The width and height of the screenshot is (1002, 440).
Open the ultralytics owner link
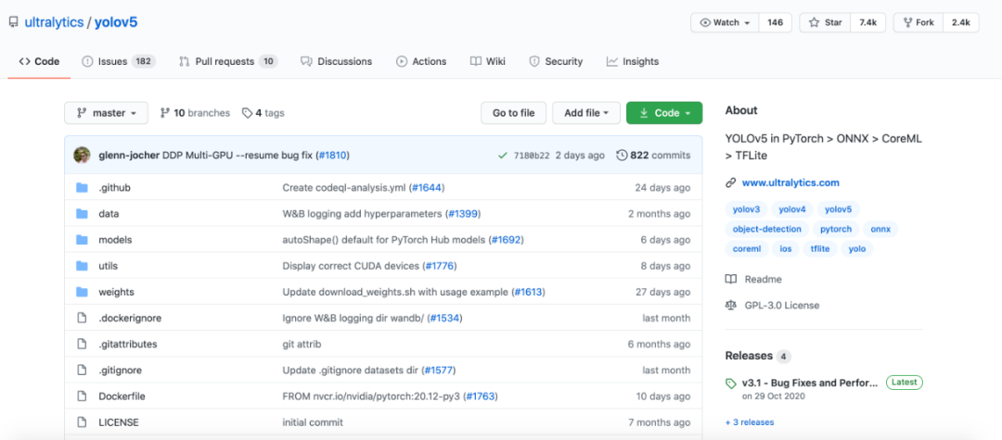point(54,22)
